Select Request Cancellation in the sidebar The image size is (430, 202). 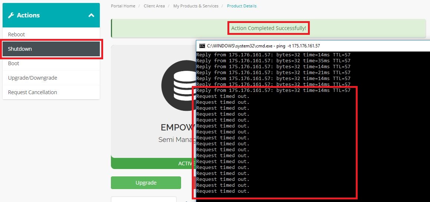pos(33,92)
